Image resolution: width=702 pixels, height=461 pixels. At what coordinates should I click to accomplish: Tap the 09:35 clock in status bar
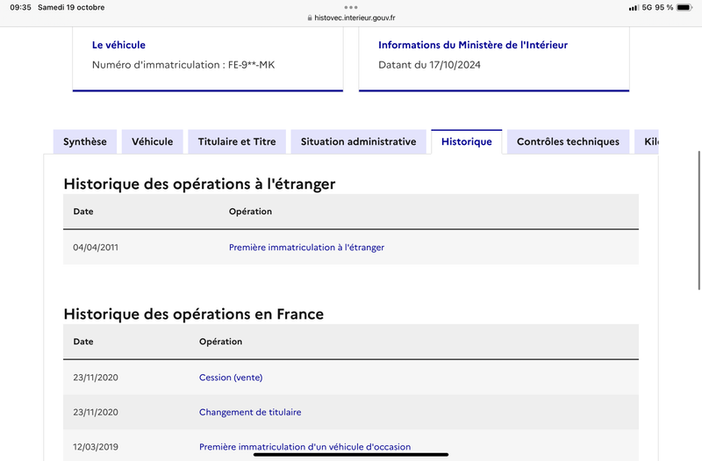point(20,8)
